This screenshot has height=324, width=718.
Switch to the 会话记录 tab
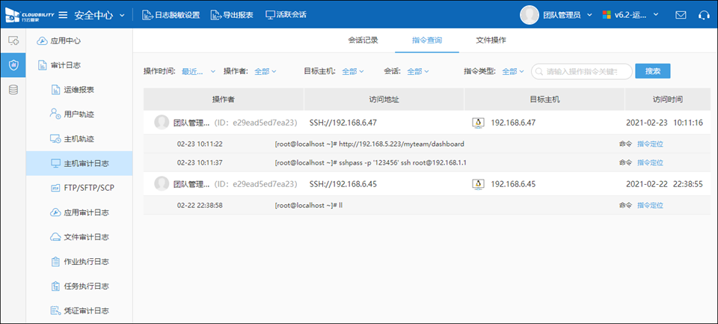coord(363,40)
